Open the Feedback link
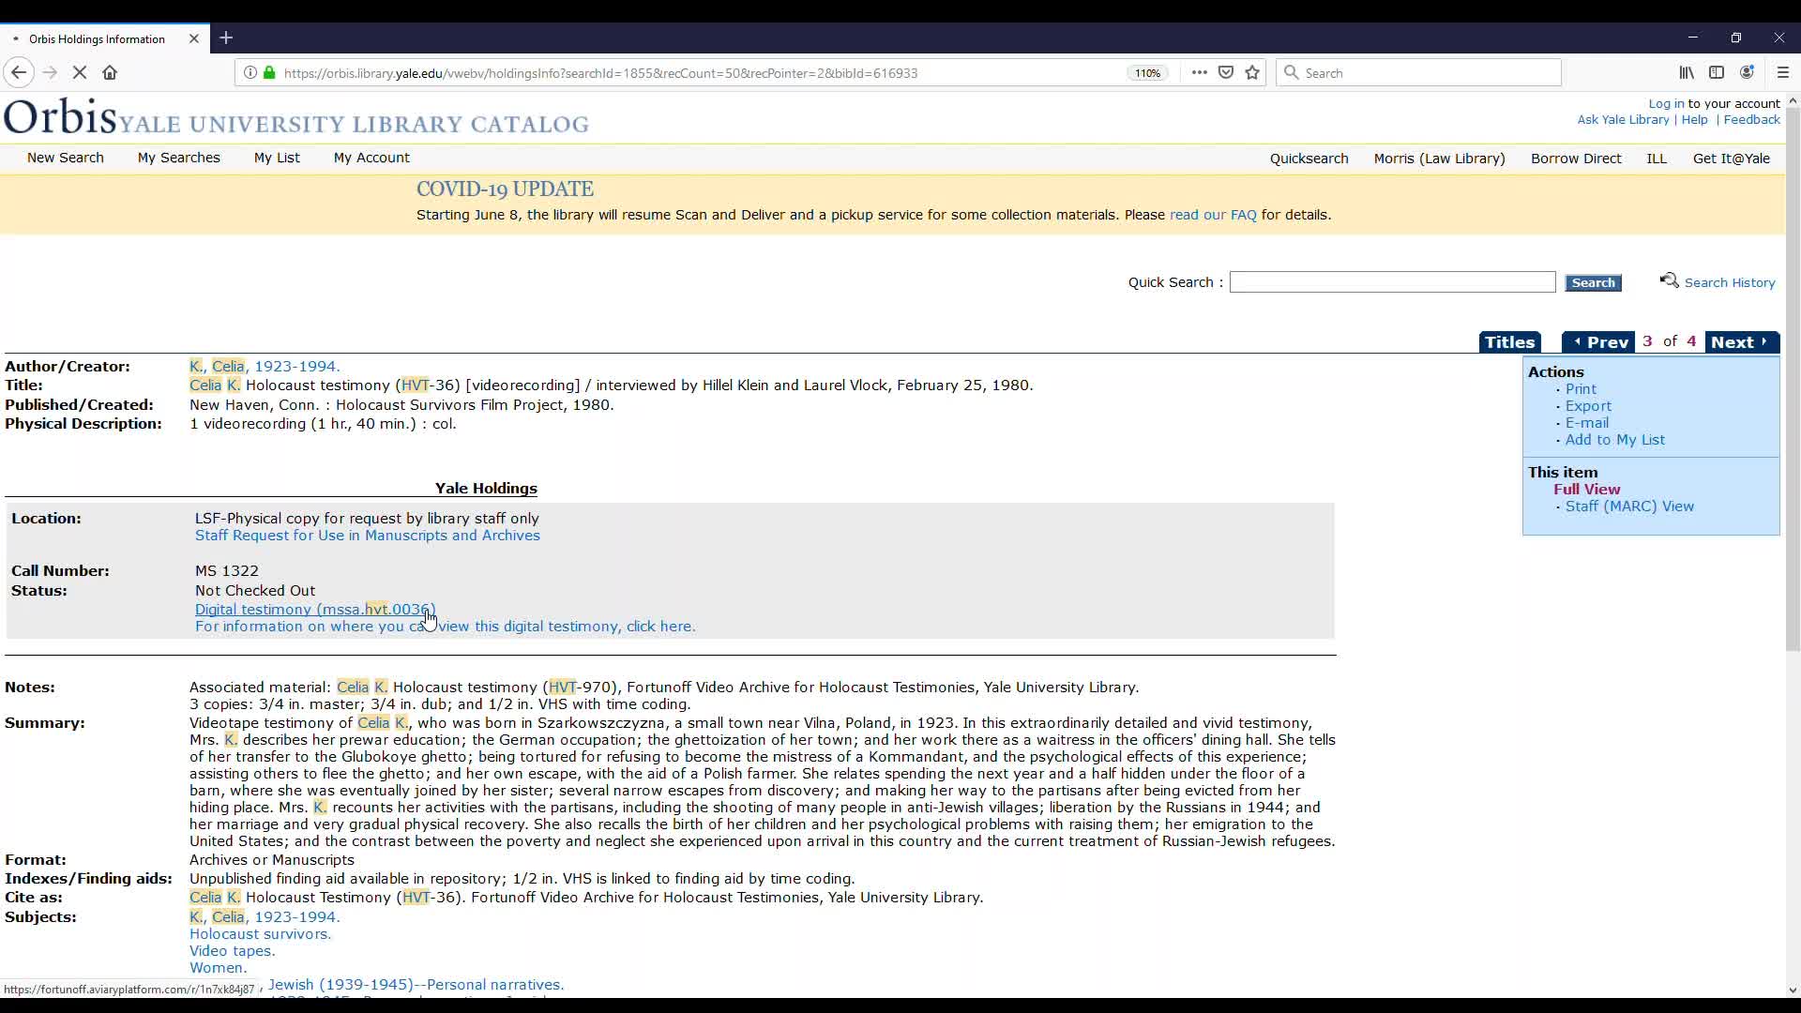The image size is (1801, 1013). 1751,120
